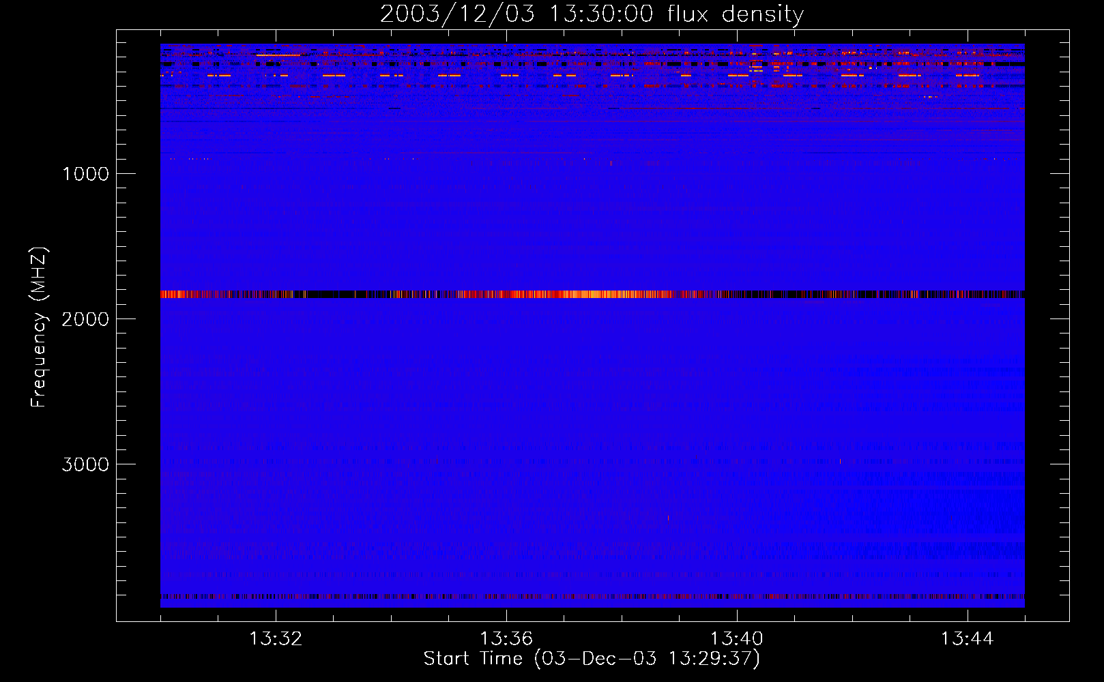Click the 13:44 time tick label
1104x682 pixels.
[x=968, y=639]
